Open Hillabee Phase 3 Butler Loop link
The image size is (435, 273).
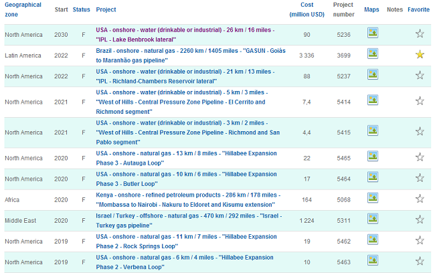186,179
